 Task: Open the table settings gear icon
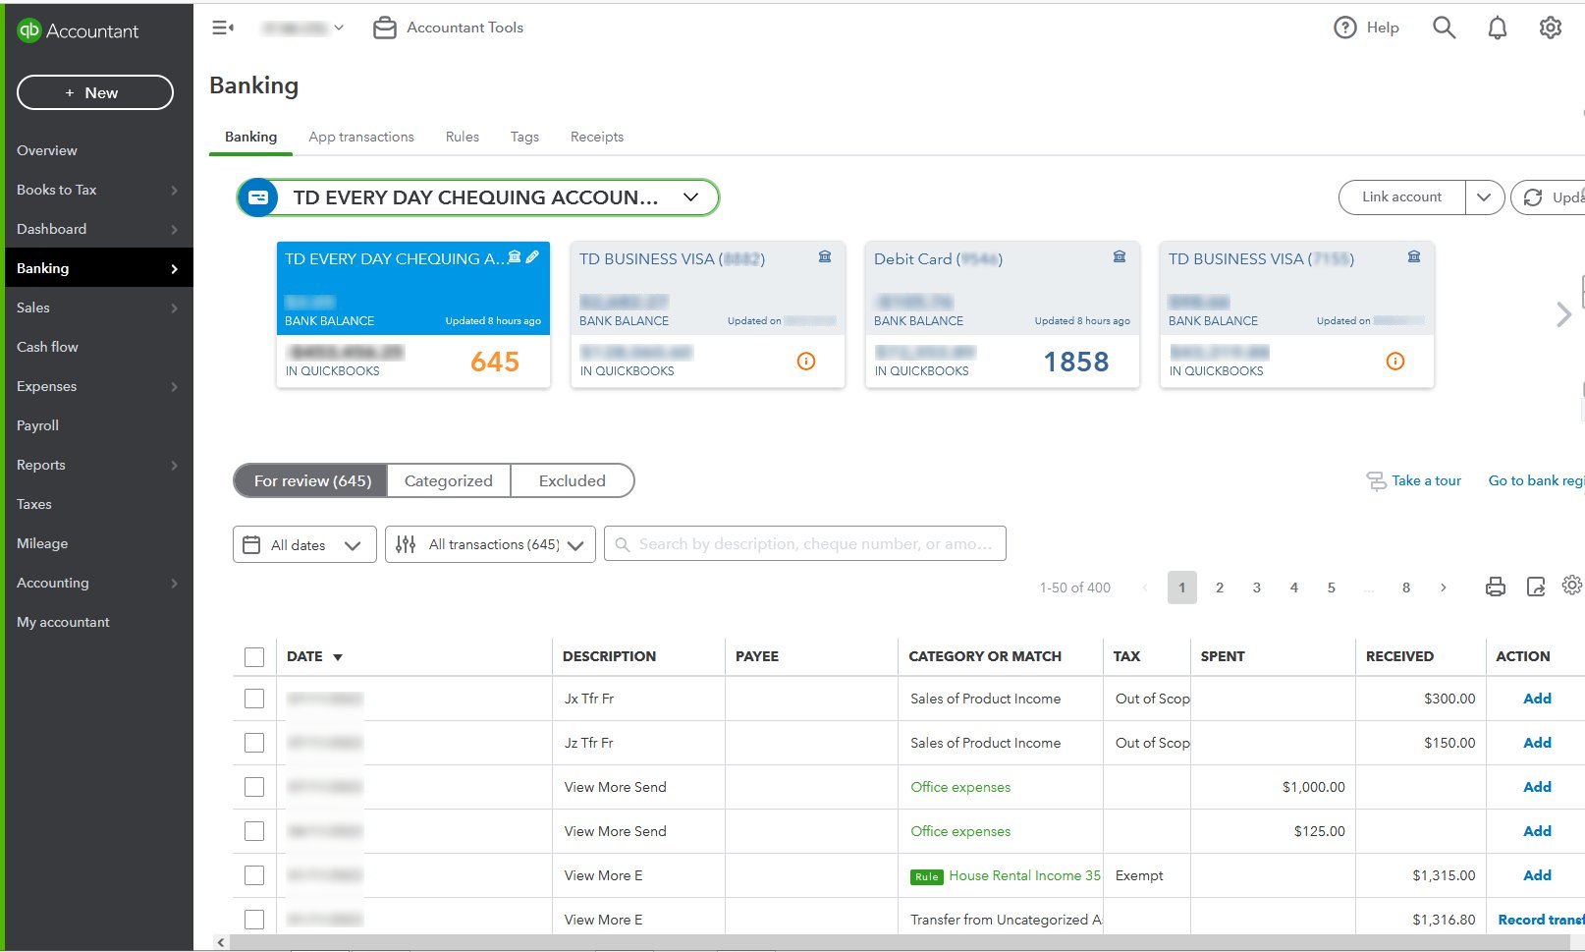pyautogui.click(x=1571, y=586)
